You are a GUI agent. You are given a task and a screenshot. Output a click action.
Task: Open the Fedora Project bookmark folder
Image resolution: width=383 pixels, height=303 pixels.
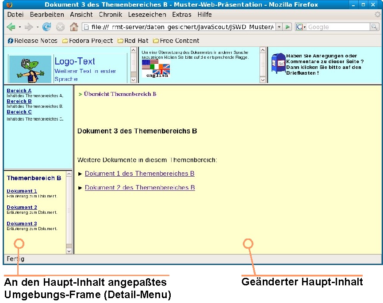88,41
